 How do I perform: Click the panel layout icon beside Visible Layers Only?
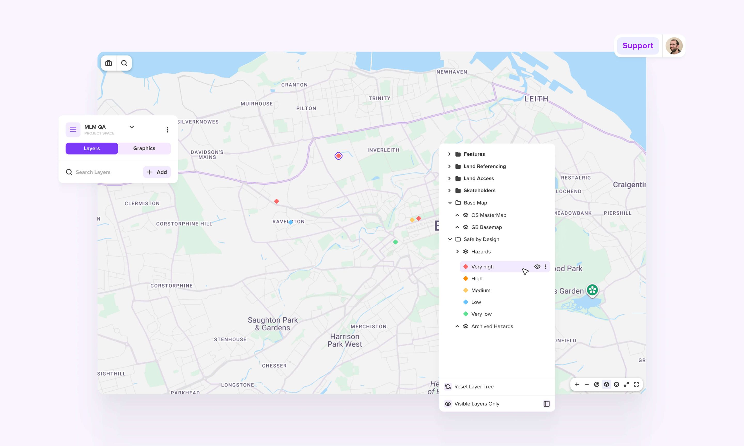coord(546,404)
